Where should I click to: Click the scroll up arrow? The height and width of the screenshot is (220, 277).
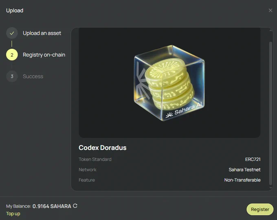coord(270,31)
